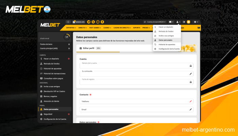Image resolution: width=238 pixels, height=136 pixels.
Task: Open Historial de apuestas in sidebar
Action: [55, 69]
